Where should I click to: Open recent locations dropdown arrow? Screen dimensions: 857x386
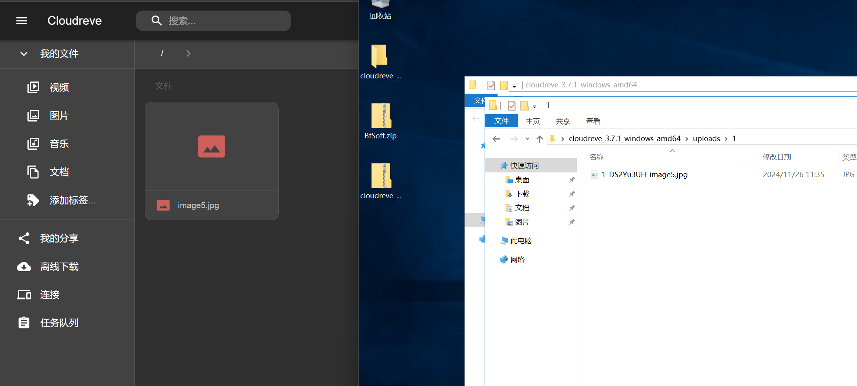(x=527, y=139)
